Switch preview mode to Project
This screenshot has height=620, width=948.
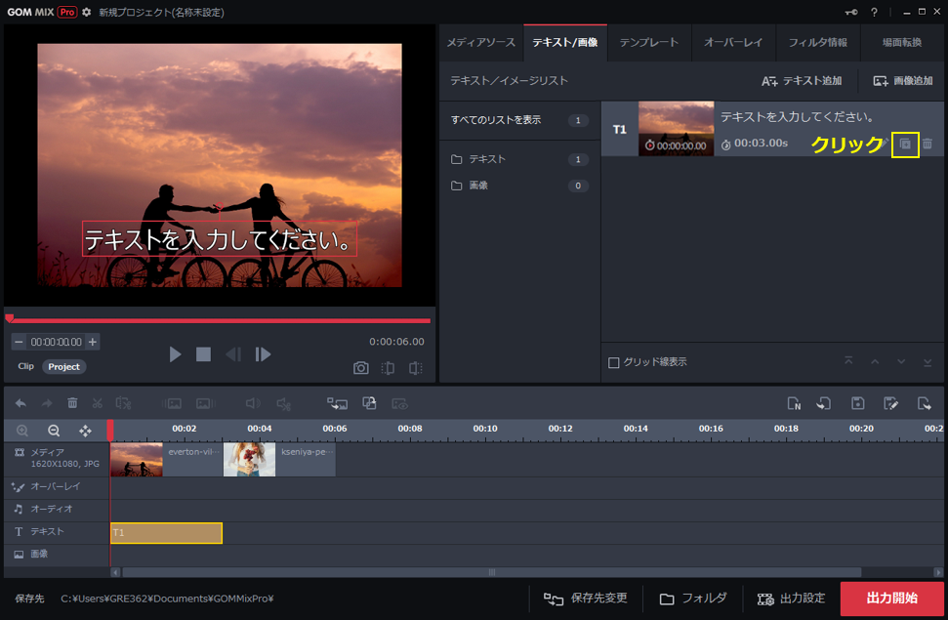click(64, 367)
